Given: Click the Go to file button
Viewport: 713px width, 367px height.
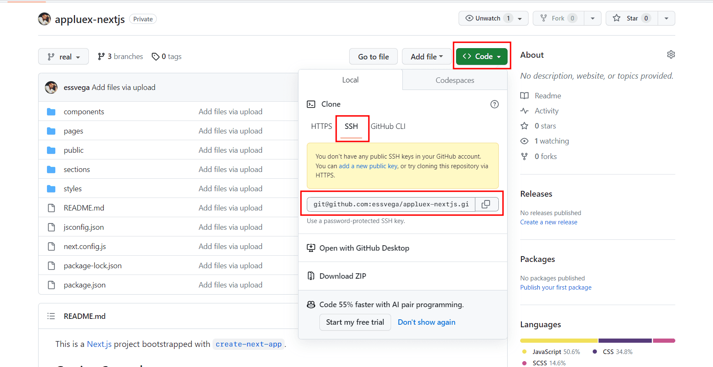Looking at the screenshot, I should pos(373,56).
